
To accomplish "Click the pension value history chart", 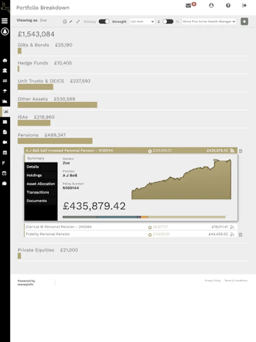I will coord(181,179).
